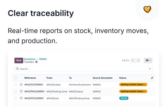Go to previous page arrow
Screen dimensions: 168x107
[133, 60]
